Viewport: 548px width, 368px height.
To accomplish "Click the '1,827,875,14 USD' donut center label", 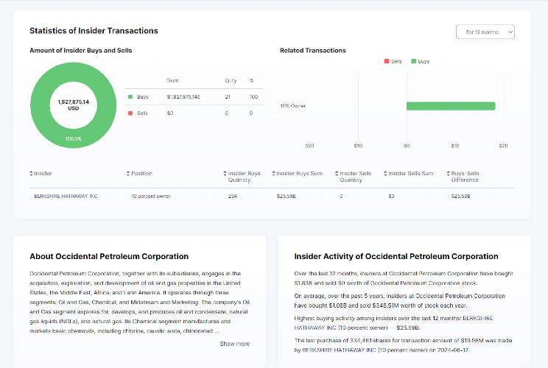I will 74,105.
